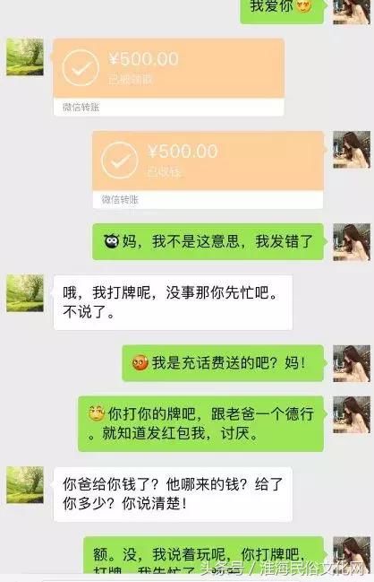Open the received ¥500.00 transfer from mom

point(169,77)
